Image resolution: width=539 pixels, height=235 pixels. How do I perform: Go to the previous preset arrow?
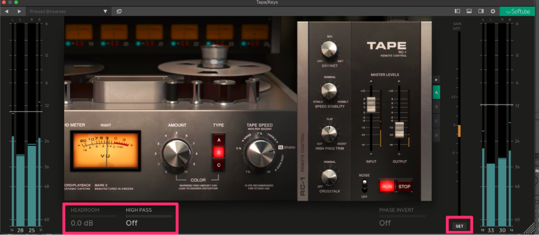(x=7, y=11)
